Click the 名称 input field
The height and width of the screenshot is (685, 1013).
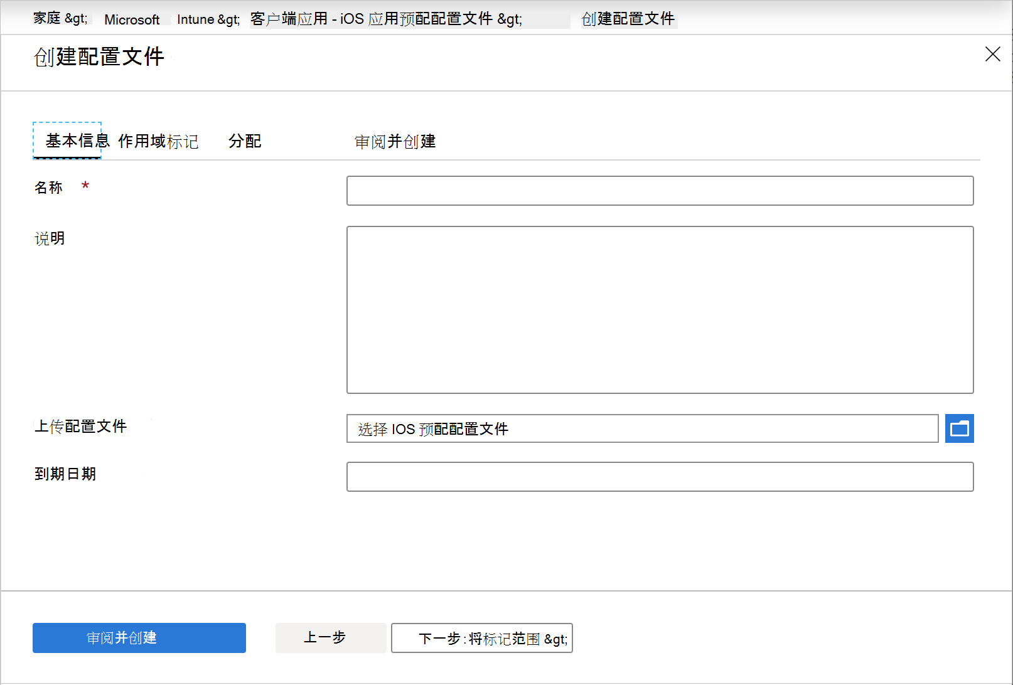coord(660,191)
